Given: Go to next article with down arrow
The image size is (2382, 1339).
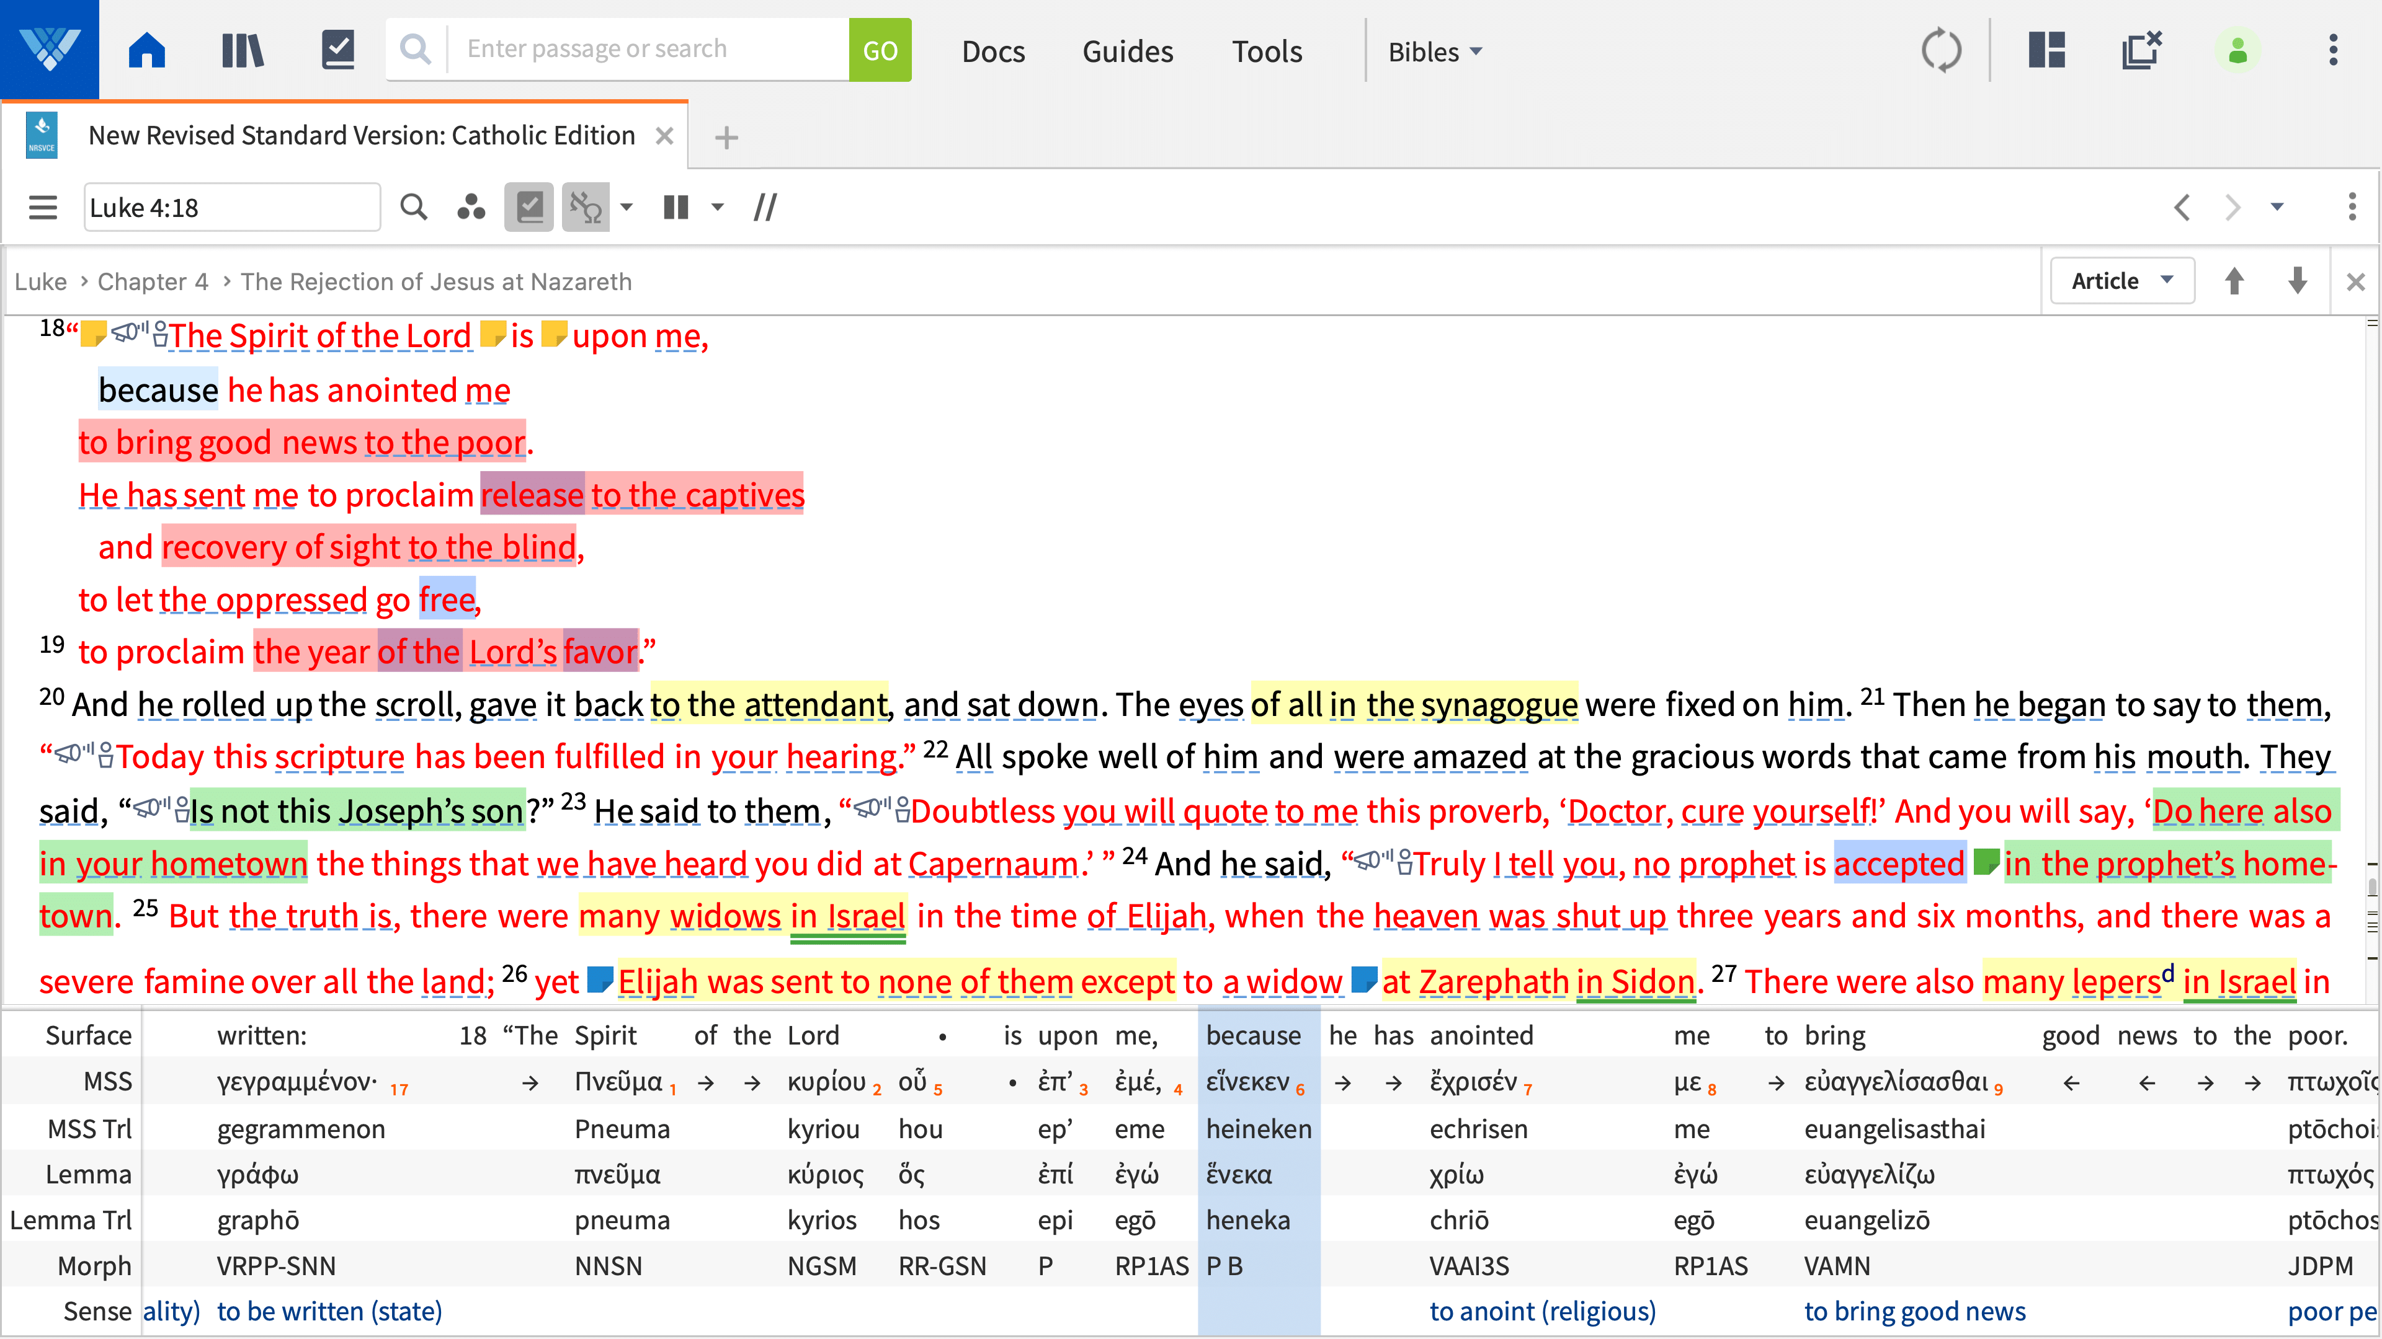Looking at the screenshot, I should coord(2297,281).
